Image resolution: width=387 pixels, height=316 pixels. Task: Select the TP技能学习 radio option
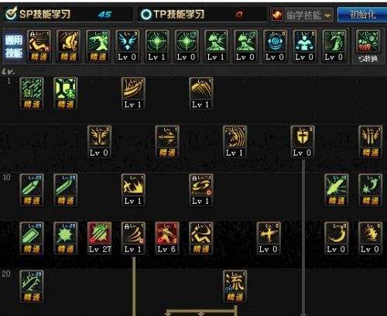click(x=173, y=15)
